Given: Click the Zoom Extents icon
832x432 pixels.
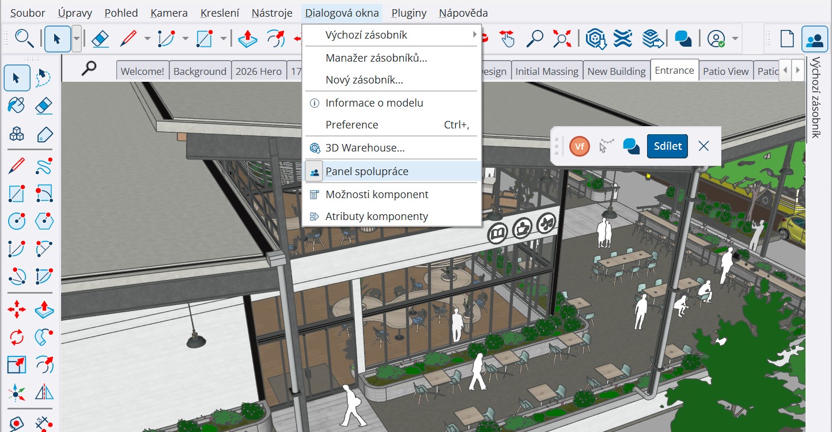Looking at the screenshot, I should 561,39.
